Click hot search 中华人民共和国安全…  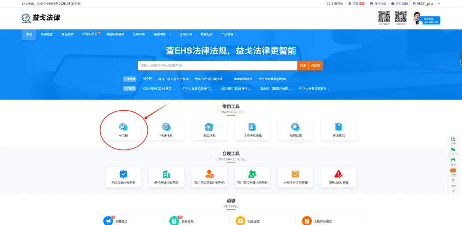coord(197,88)
